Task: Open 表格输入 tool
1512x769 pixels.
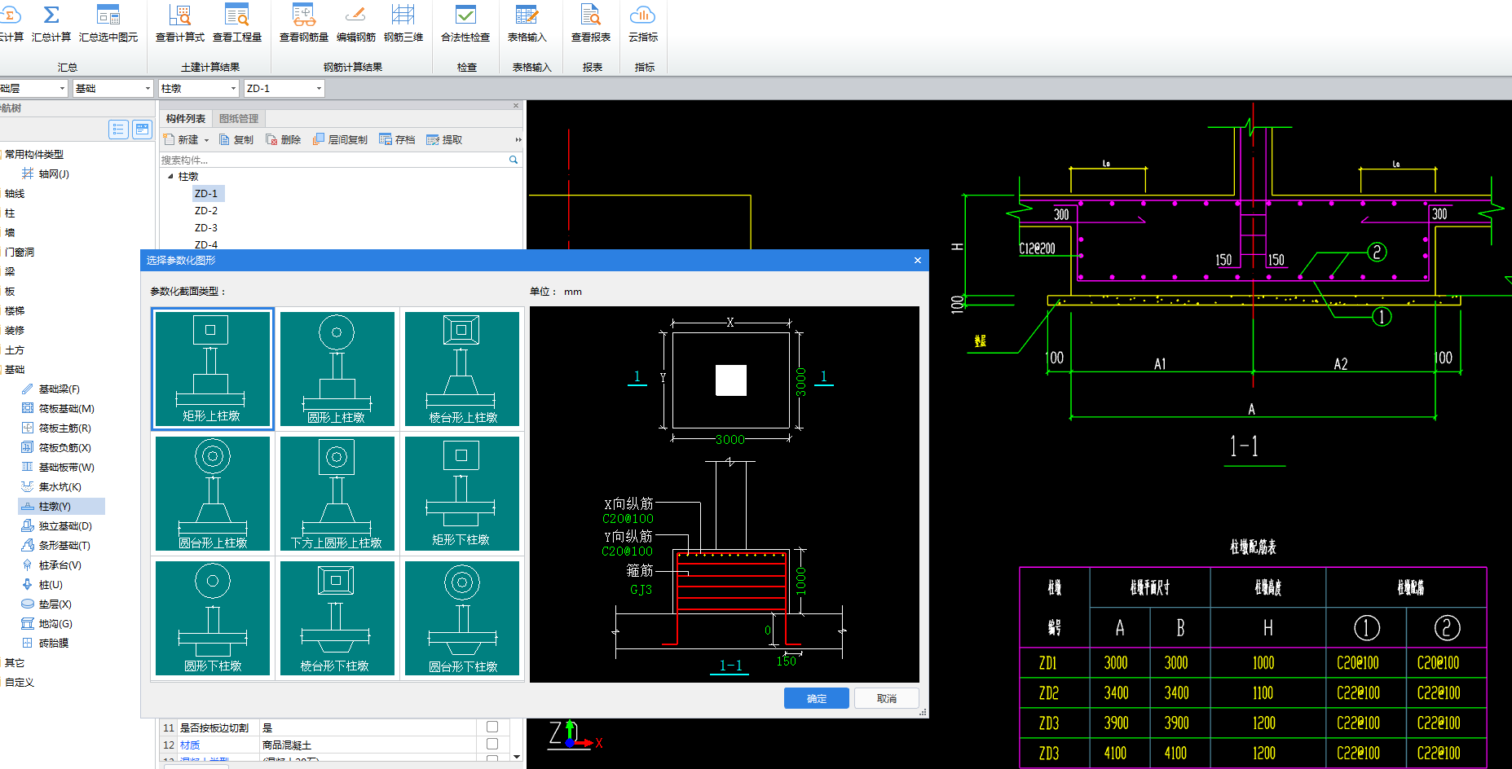Action: (527, 23)
